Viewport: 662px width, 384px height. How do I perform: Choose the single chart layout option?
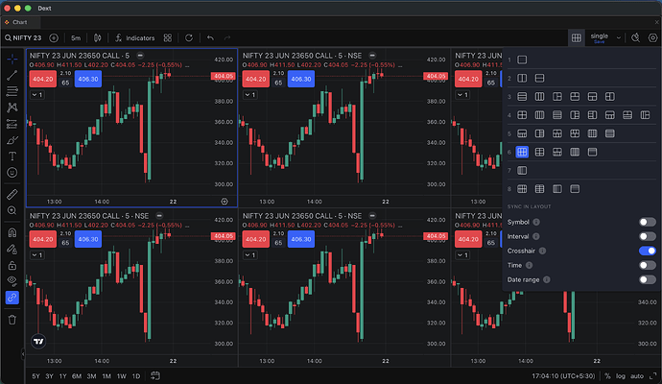point(522,60)
